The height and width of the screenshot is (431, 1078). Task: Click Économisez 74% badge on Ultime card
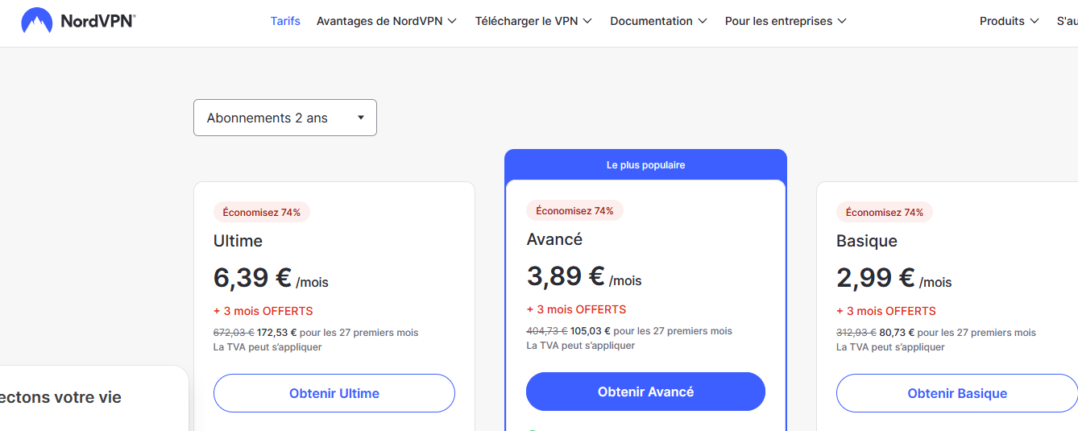(x=262, y=213)
